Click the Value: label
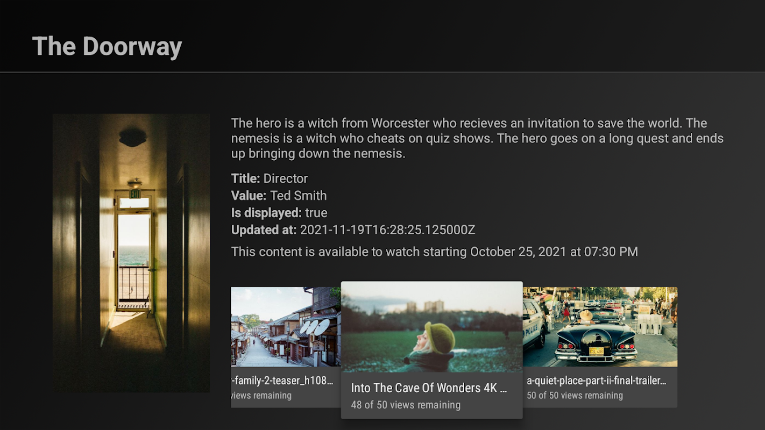 tap(249, 196)
